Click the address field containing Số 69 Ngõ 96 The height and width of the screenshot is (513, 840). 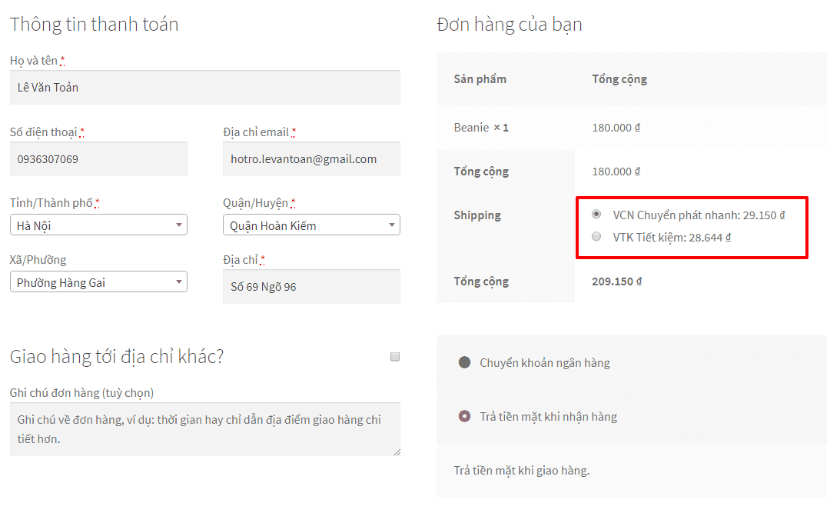[x=311, y=287]
